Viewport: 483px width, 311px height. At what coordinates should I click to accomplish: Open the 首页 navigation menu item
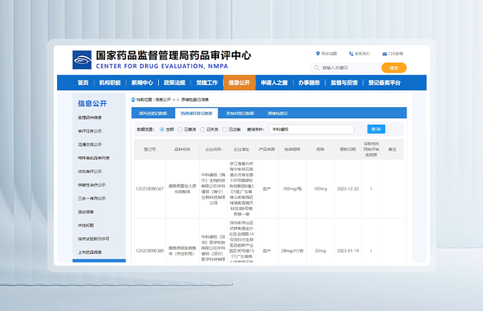pos(83,83)
